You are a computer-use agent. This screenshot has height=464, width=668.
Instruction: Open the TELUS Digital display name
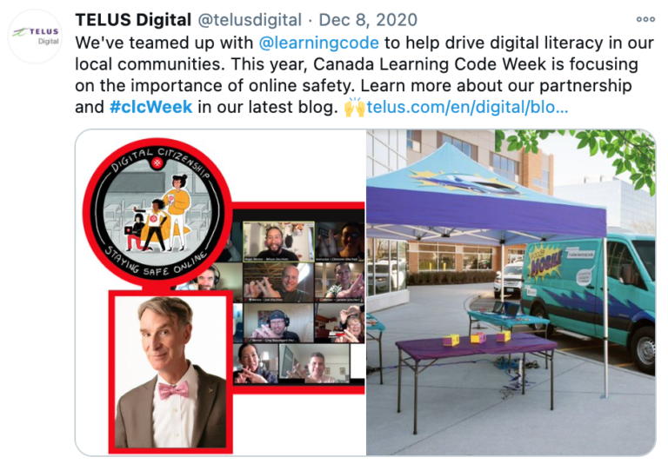click(133, 20)
